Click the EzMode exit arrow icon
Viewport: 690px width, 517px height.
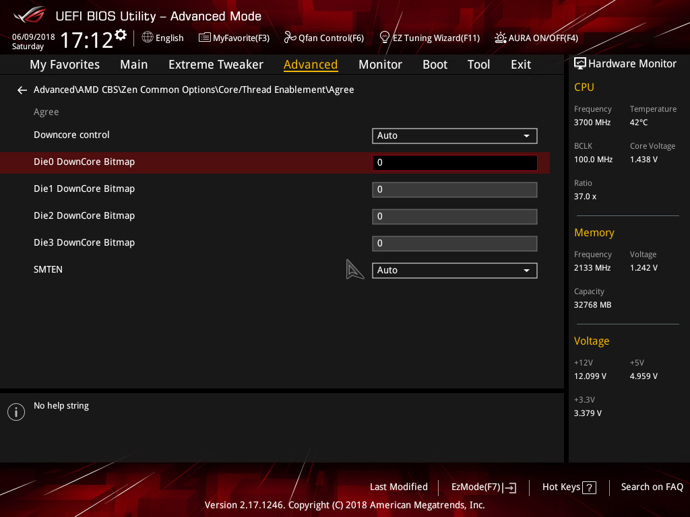pos(510,487)
